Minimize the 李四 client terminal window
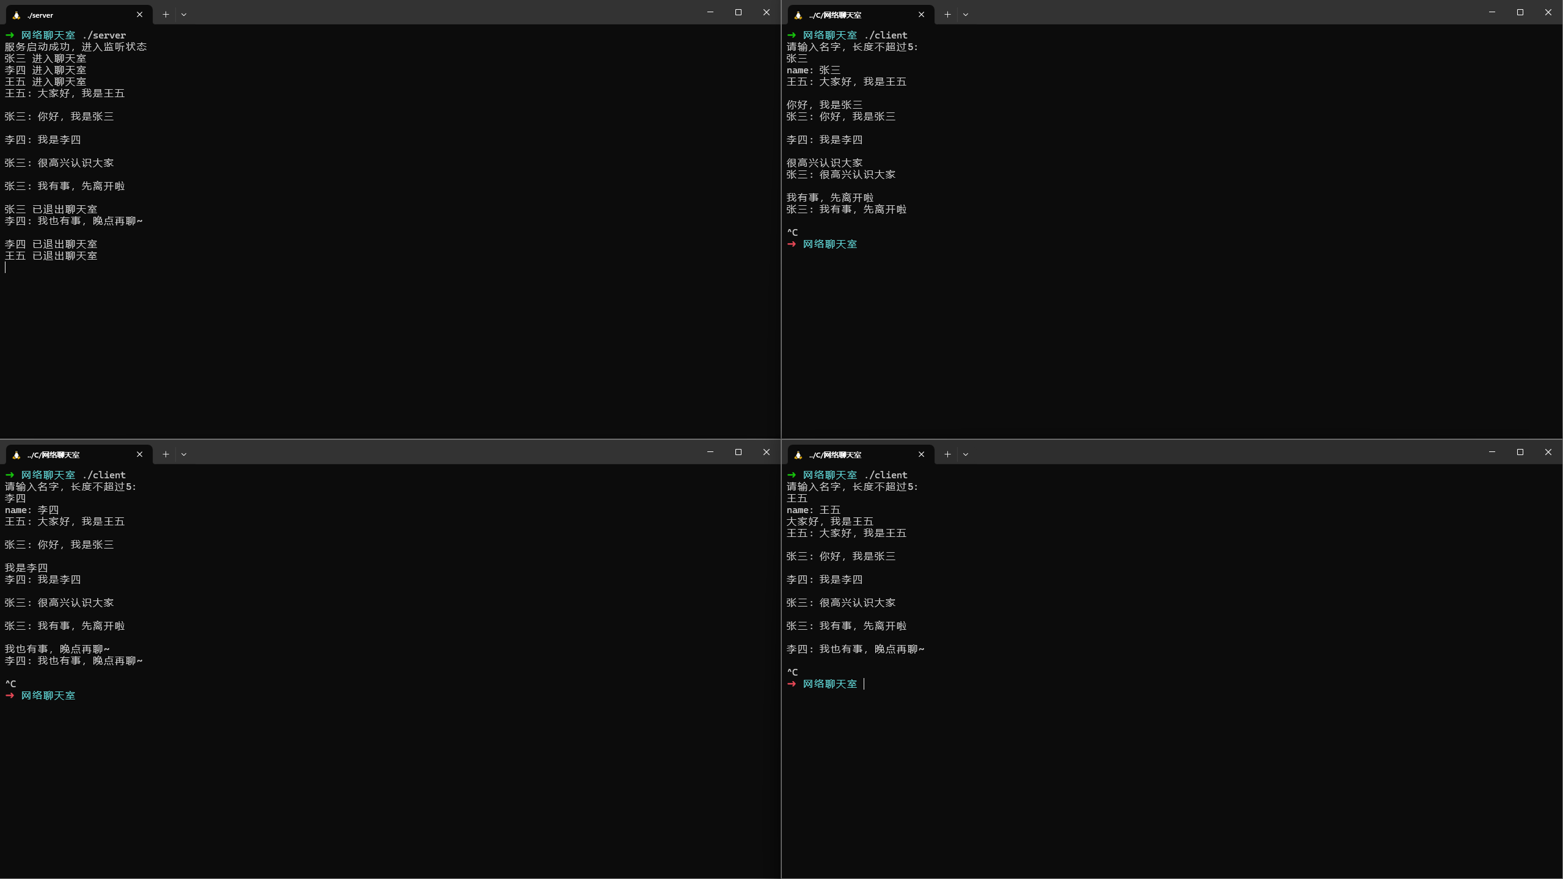Screen dimensions: 1563x879 tap(710, 452)
